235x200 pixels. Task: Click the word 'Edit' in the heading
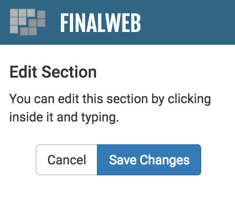[23, 72]
